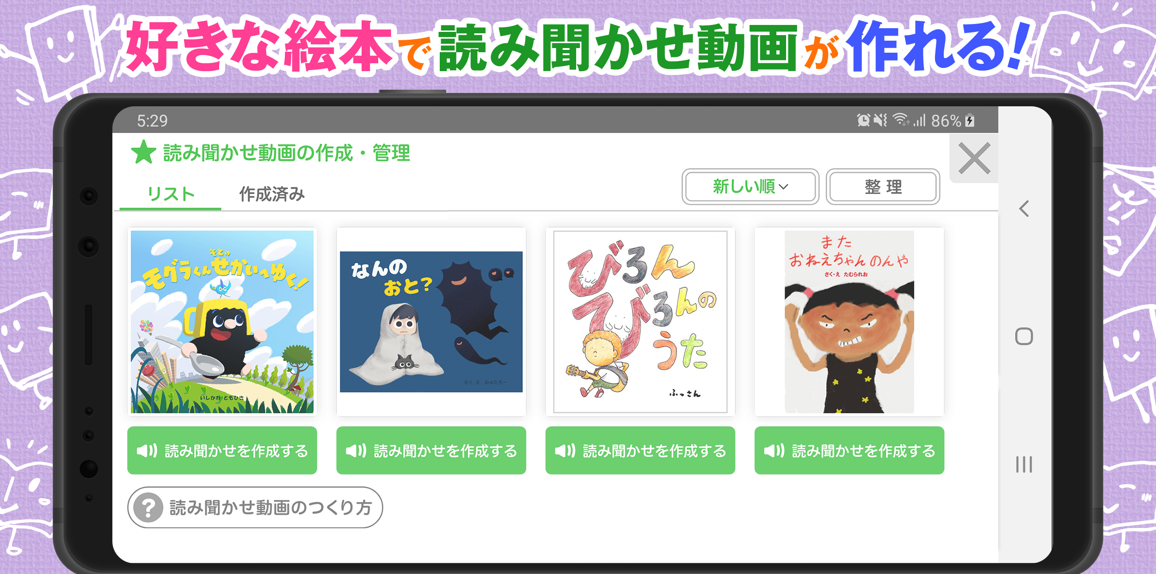The height and width of the screenshot is (574, 1156).
Task: Click the speaker icon under the mole book
Action: [x=147, y=451]
